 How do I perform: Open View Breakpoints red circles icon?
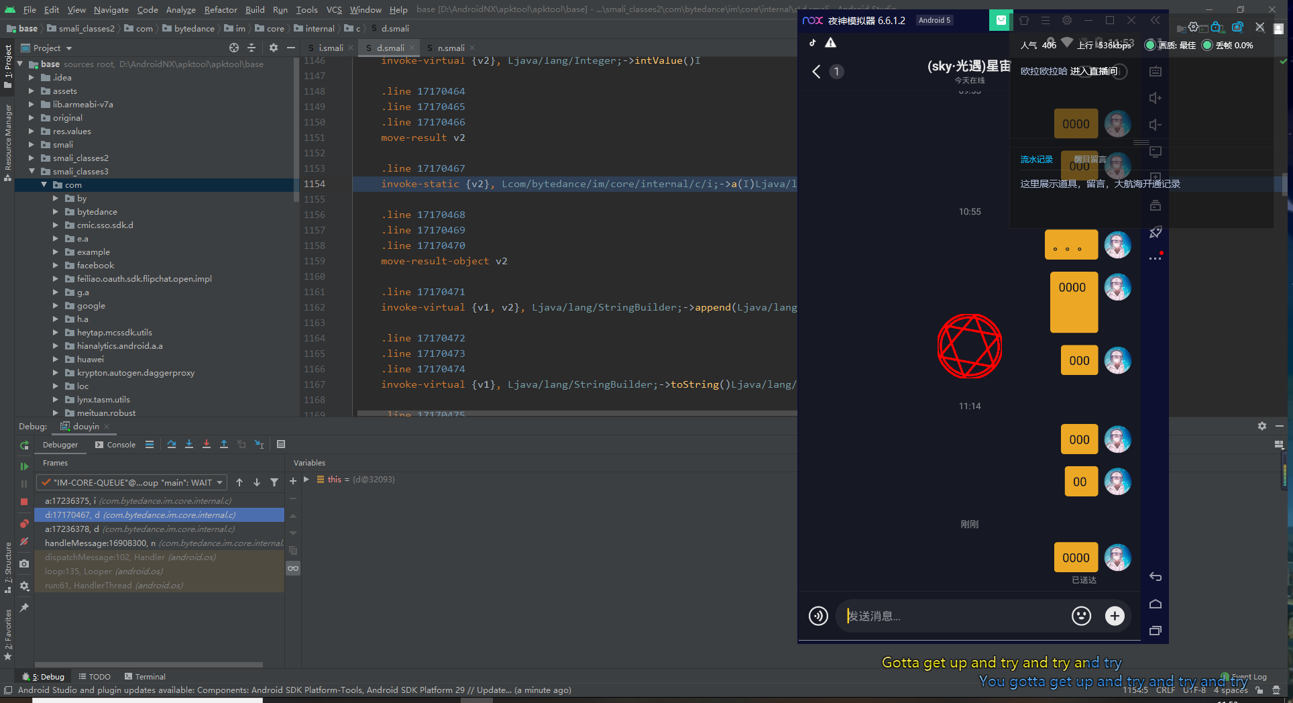coord(24,524)
